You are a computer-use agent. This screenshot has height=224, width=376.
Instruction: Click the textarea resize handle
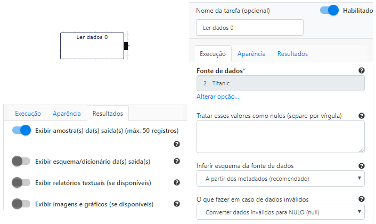pyautogui.click(x=362, y=150)
